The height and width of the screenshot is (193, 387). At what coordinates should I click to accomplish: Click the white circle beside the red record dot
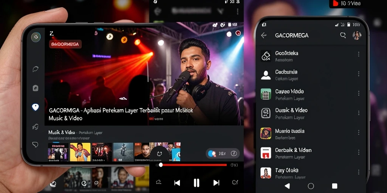point(229,34)
